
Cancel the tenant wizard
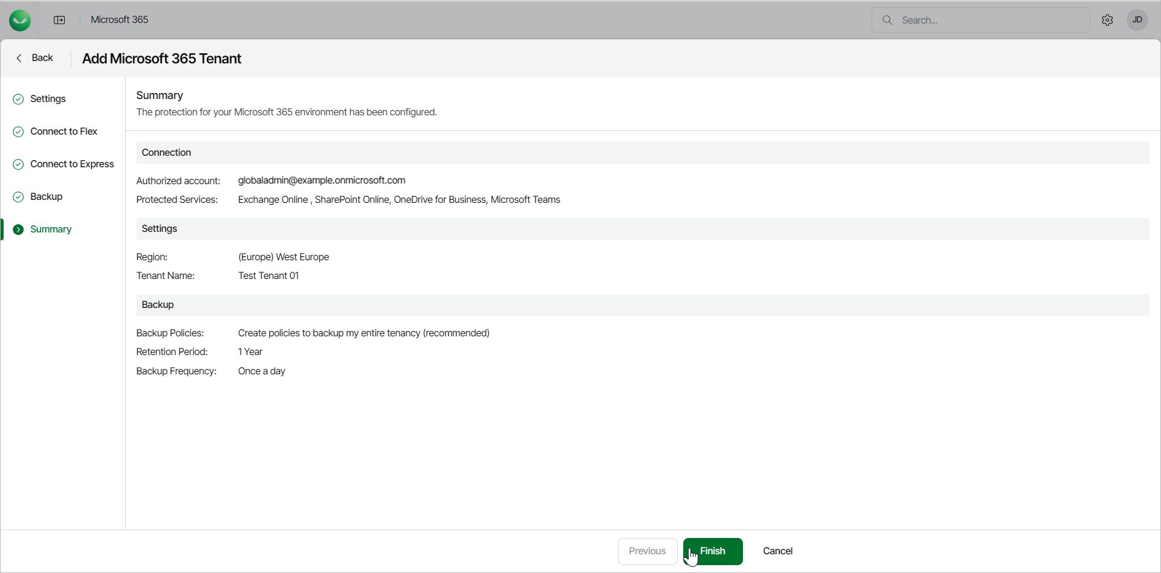[777, 551]
